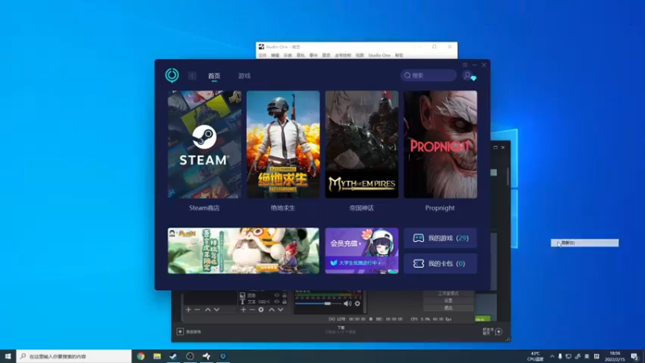The height and width of the screenshot is (363, 645).
Task: Add a scene with OBS plus icon
Action: 189,310
